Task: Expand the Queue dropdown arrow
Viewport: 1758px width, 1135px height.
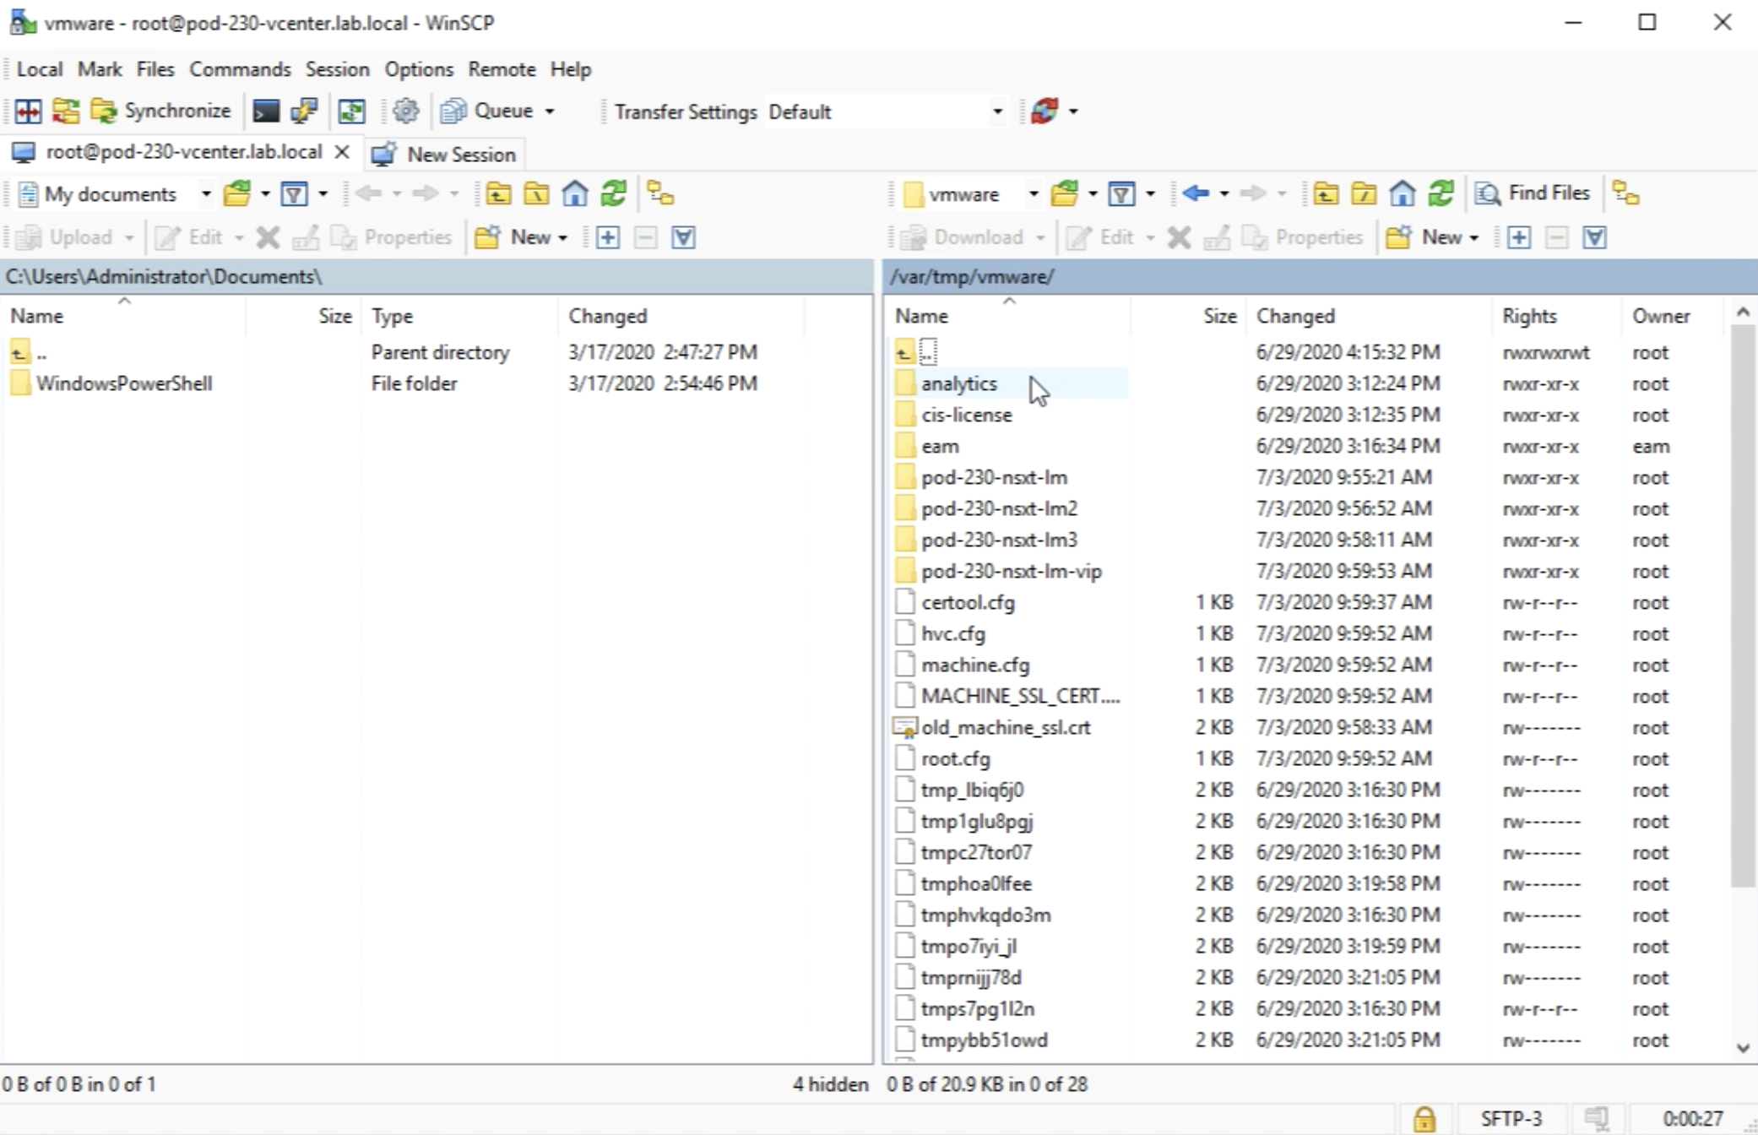Action: [x=550, y=111]
